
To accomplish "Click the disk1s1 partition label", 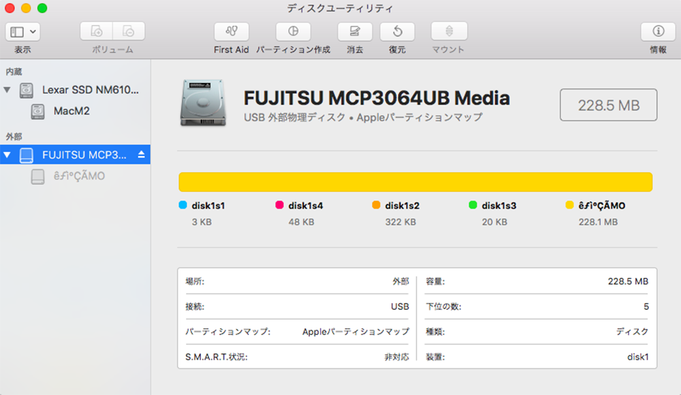I will click(208, 206).
